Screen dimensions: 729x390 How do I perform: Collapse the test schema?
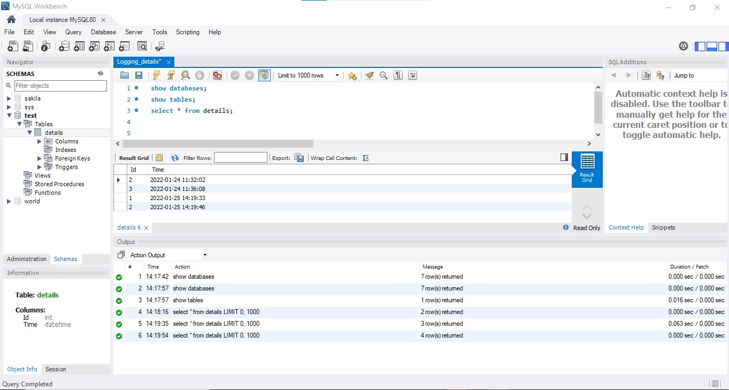(9, 116)
